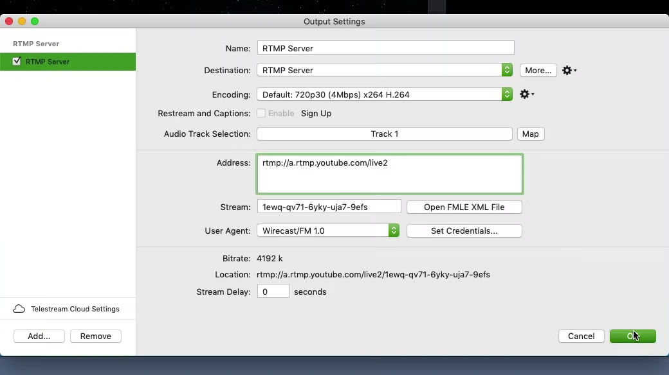Image resolution: width=669 pixels, height=375 pixels.
Task: Click the yellow minimize window button
Action: [x=22, y=21]
